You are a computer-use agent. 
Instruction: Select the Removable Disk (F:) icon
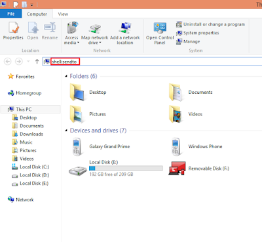click(177, 169)
